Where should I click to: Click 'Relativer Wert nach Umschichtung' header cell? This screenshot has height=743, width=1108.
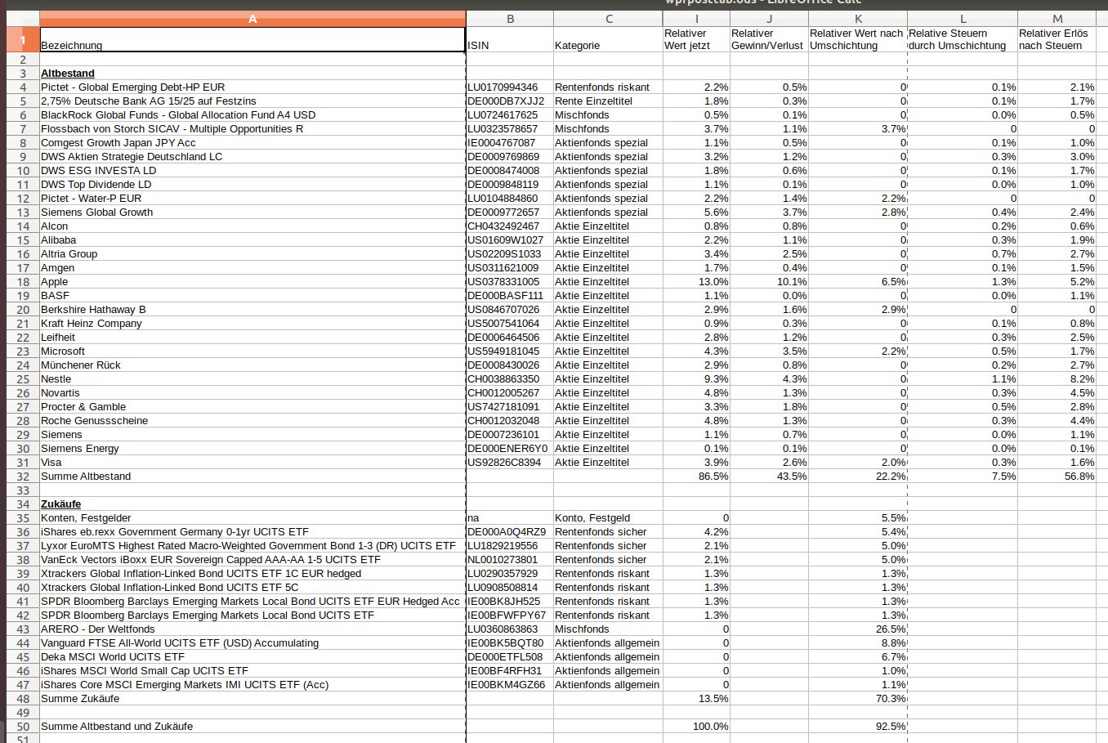point(858,39)
